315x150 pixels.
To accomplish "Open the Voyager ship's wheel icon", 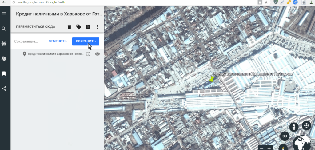I will click(4, 44).
